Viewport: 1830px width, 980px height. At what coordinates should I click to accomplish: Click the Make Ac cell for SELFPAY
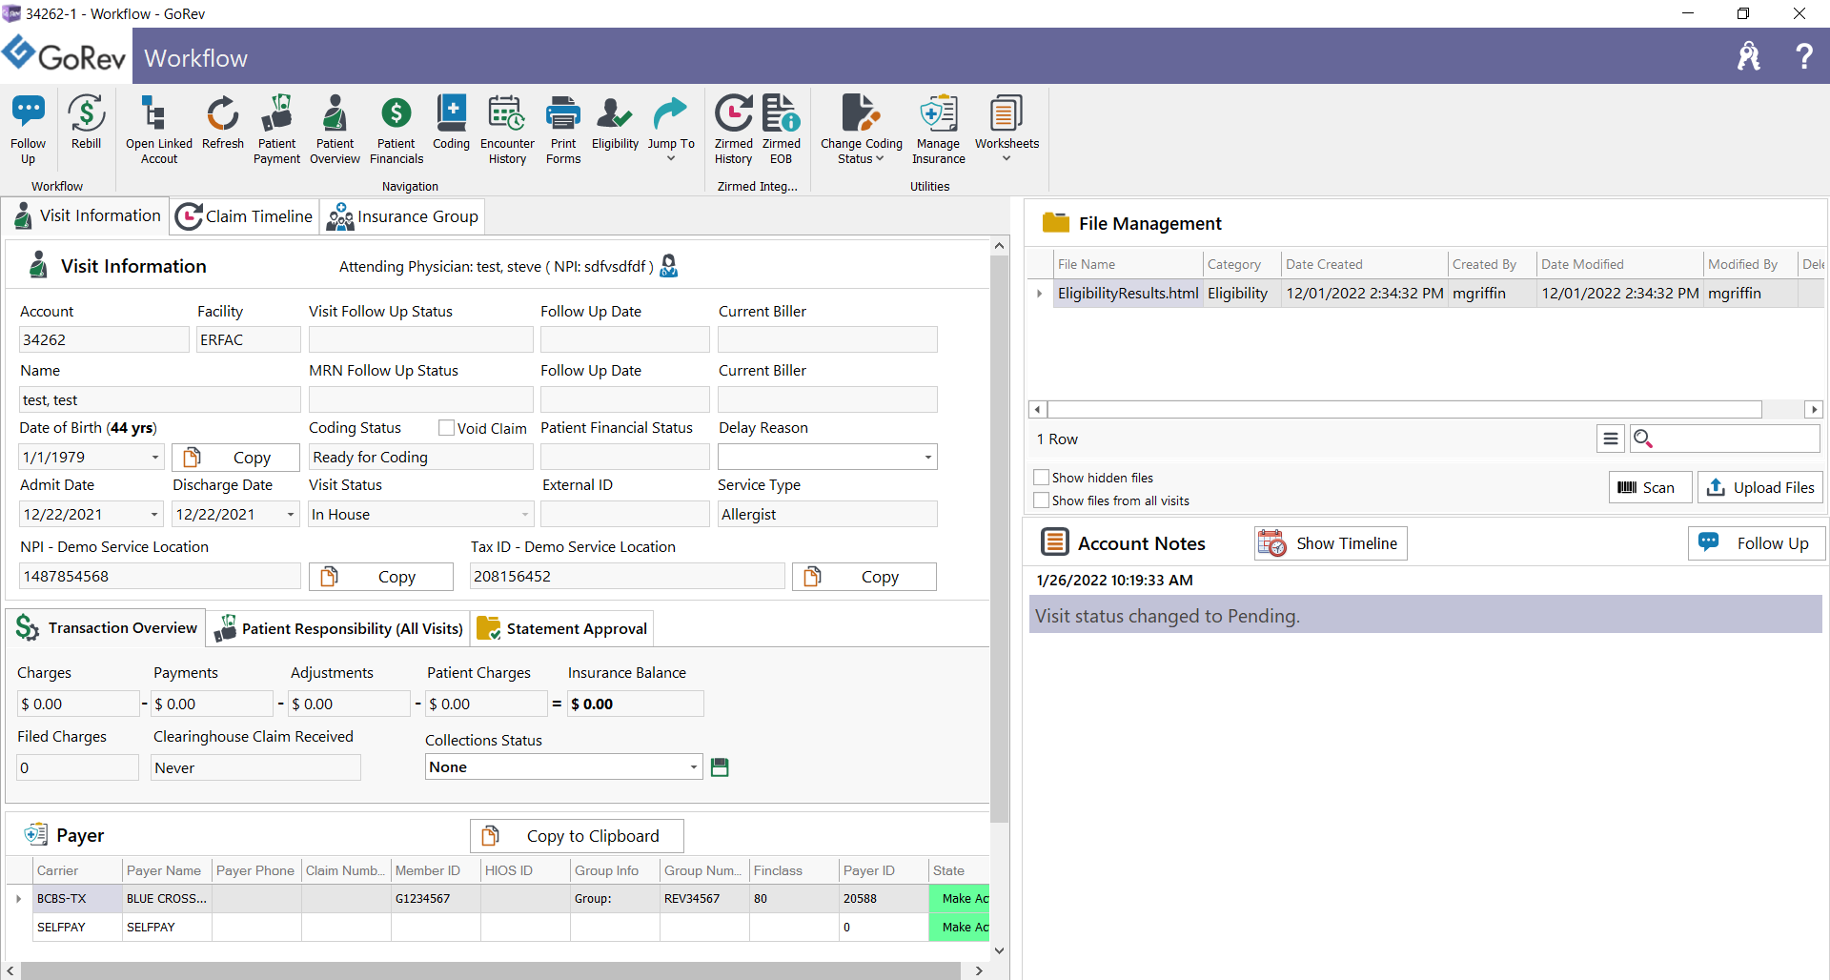[x=960, y=928]
